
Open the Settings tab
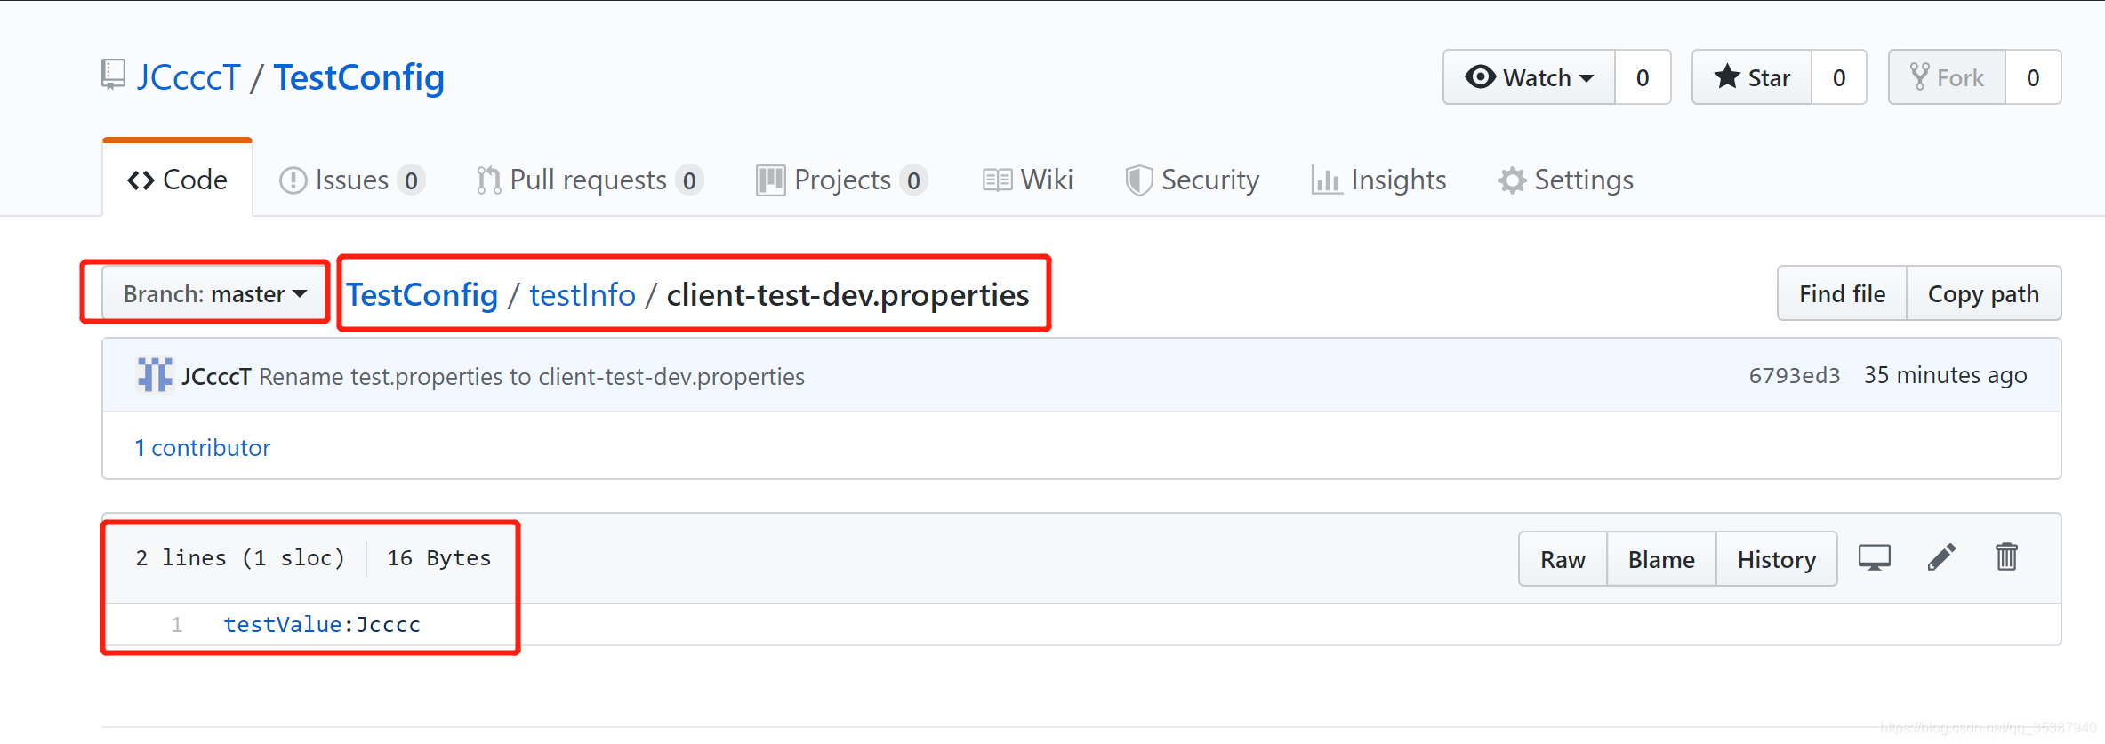pyautogui.click(x=1565, y=180)
